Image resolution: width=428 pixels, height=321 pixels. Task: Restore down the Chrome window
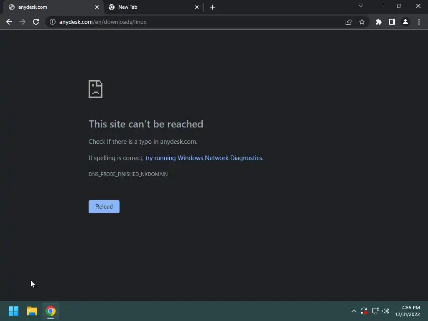click(x=399, y=6)
